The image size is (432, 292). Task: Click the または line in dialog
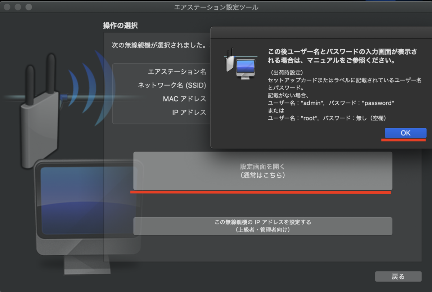[276, 110]
